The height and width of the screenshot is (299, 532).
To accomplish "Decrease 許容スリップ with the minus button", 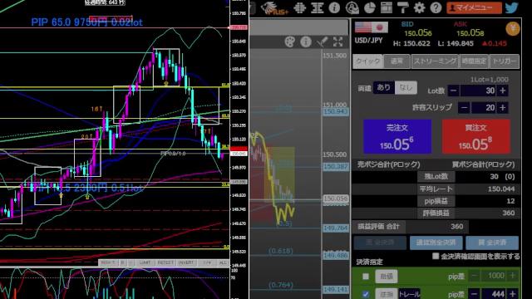I will [x=464, y=108].
